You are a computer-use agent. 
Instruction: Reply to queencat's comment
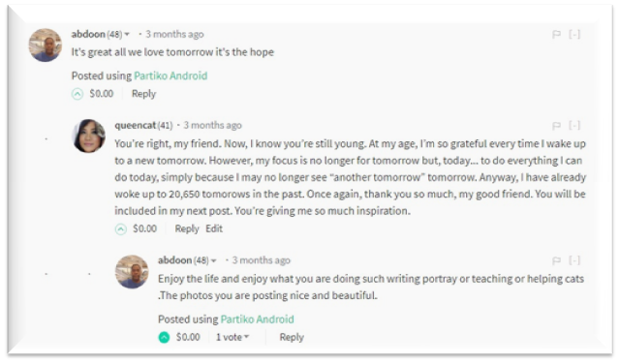click(x=187, y=228)
